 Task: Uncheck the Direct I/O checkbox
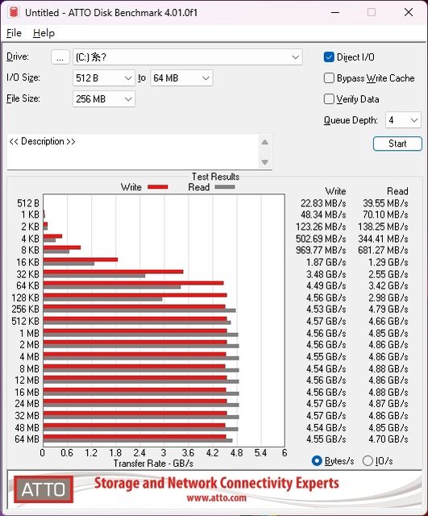click(329, 57)
